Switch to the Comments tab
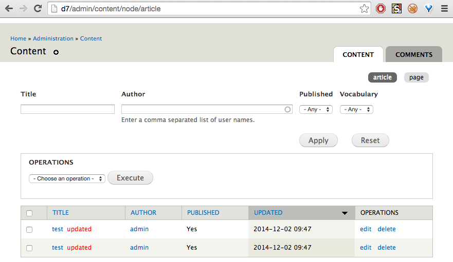 (x=413, y=54)
